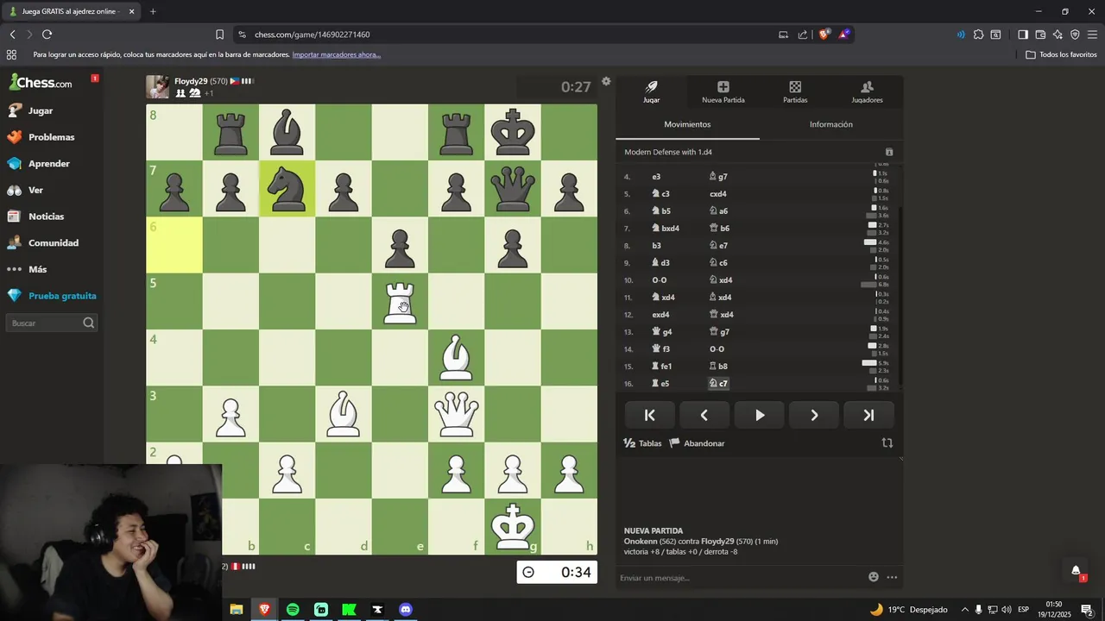
Task: Click Importar marcadores ahora link
Action: click(336, 54)
